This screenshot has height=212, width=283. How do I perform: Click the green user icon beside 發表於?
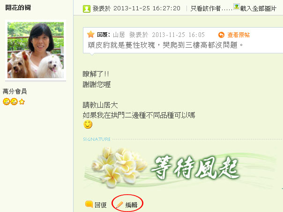pos(87,8)
